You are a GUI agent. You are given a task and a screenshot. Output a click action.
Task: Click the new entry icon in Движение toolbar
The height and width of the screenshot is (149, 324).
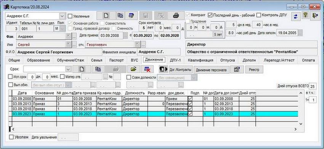tap(82, 69)
